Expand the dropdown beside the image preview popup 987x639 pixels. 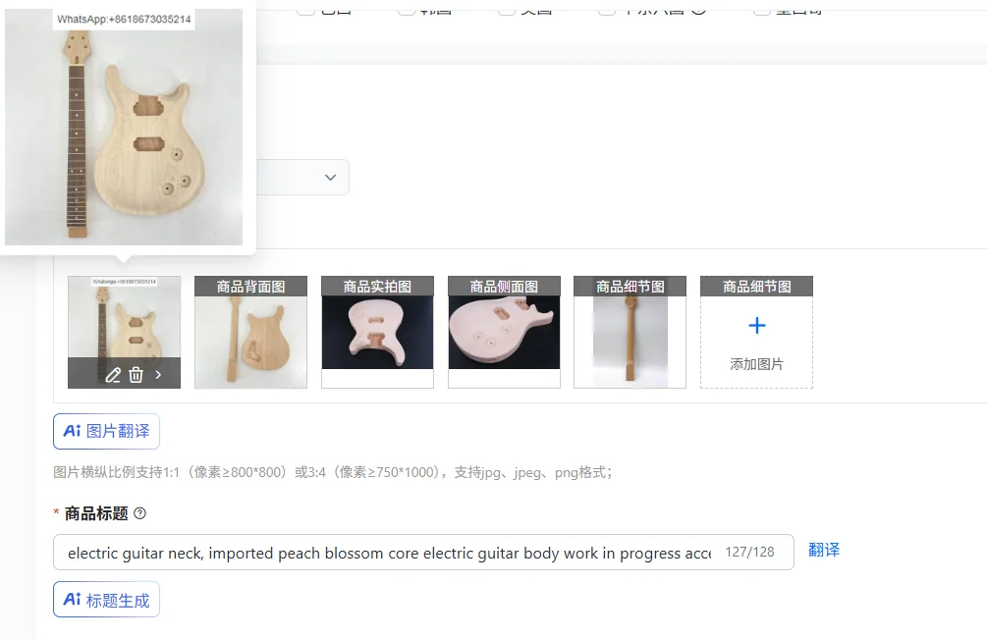point(330,178)
